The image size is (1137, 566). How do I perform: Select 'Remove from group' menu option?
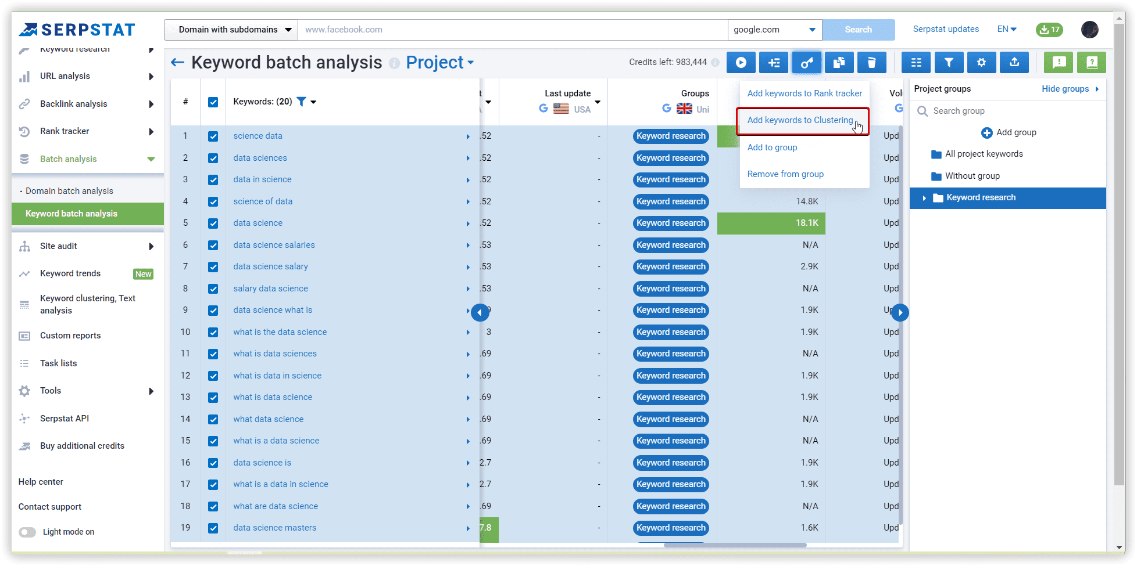click(785, 174)
